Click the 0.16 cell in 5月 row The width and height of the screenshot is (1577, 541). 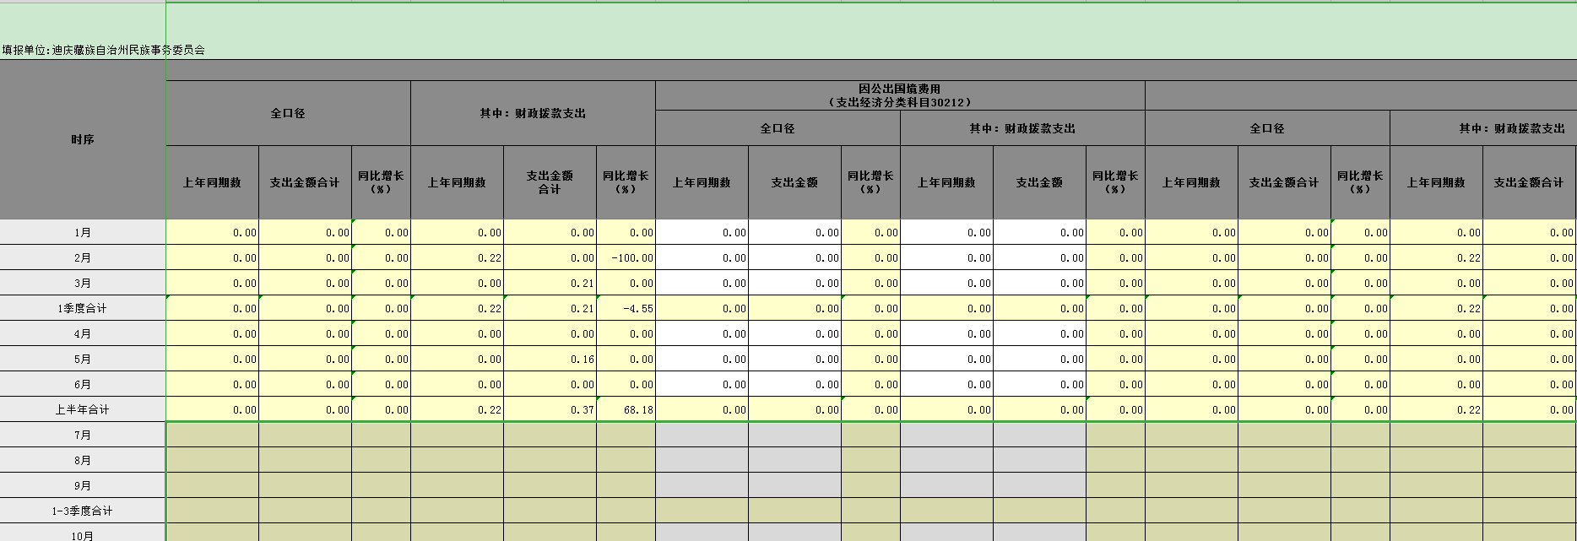(550, 359)
